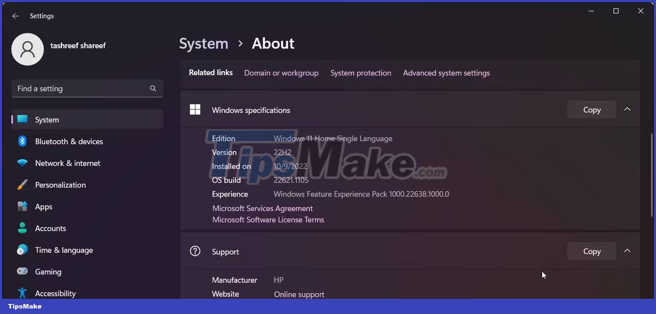This screenshot has height=314, width=656.
Task: Click the search magnifier in Find a setting
Action: point(153,88)
